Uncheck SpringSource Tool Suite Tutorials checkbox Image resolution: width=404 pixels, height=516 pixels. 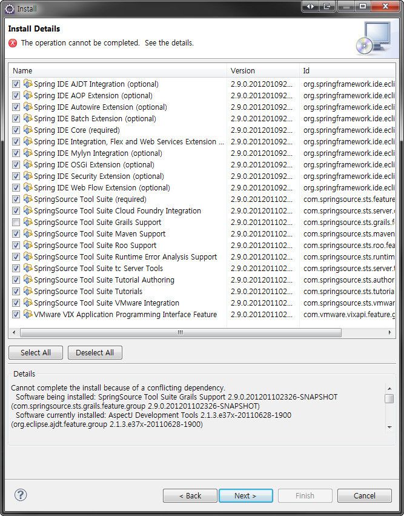pyautogui.click(x=16, y=292)
